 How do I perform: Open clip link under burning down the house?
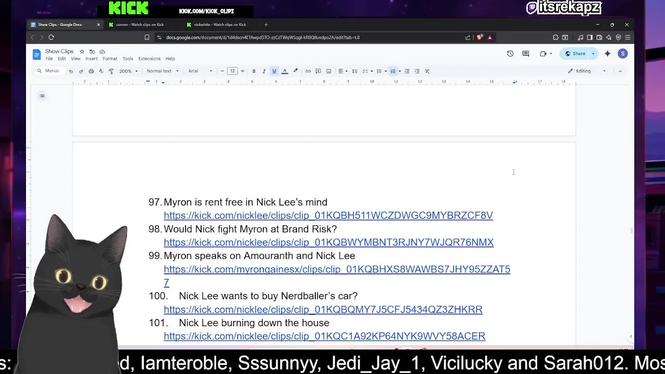click(x=325, y=337)
